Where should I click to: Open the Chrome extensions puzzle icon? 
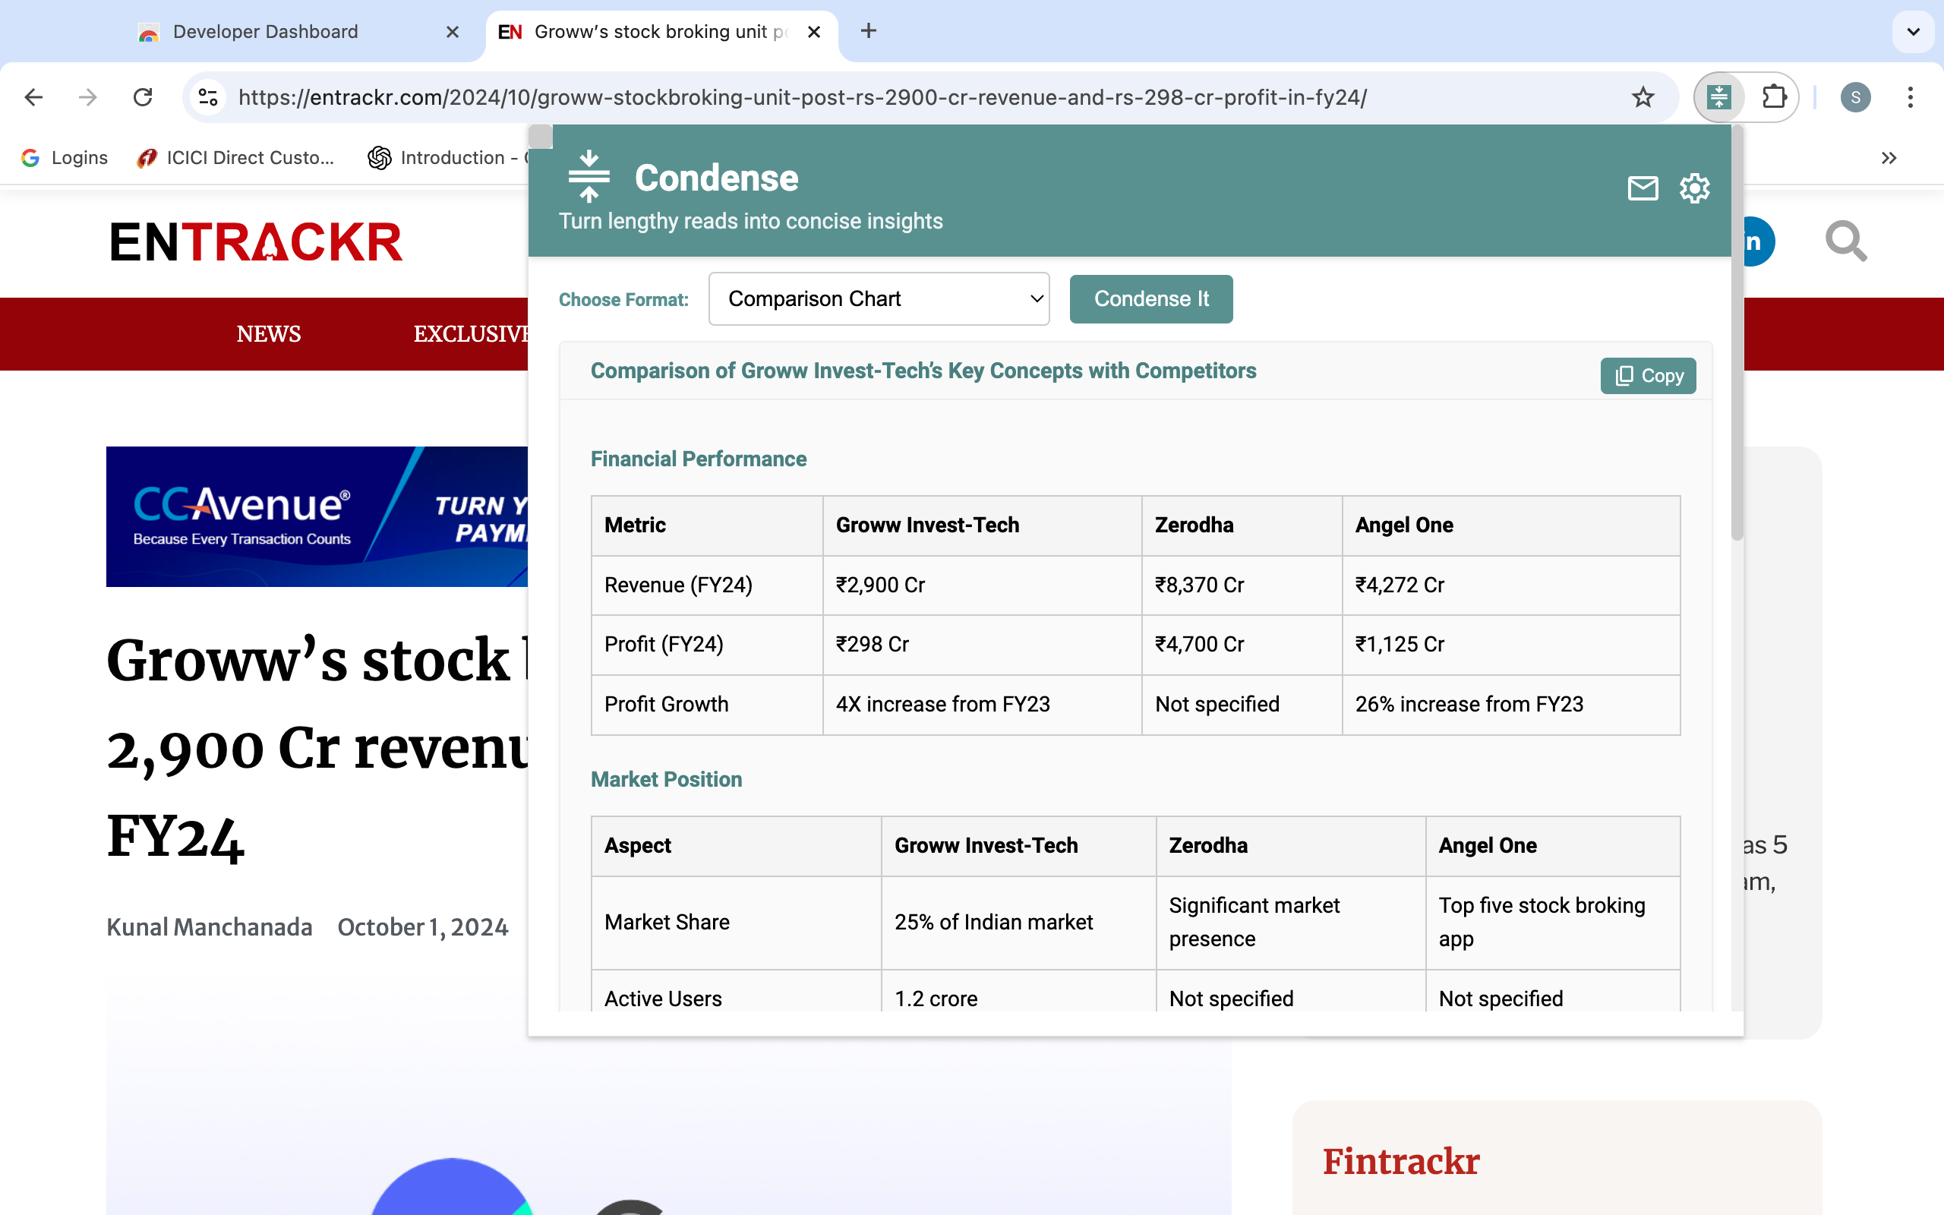pyautogui.click(x=1773, y=97)
